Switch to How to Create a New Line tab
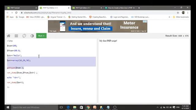The height and width of the screenshot is (110, 196). coord(120,8)
